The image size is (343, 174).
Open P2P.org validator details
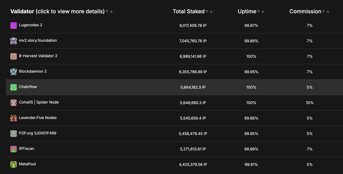point(38,133)
